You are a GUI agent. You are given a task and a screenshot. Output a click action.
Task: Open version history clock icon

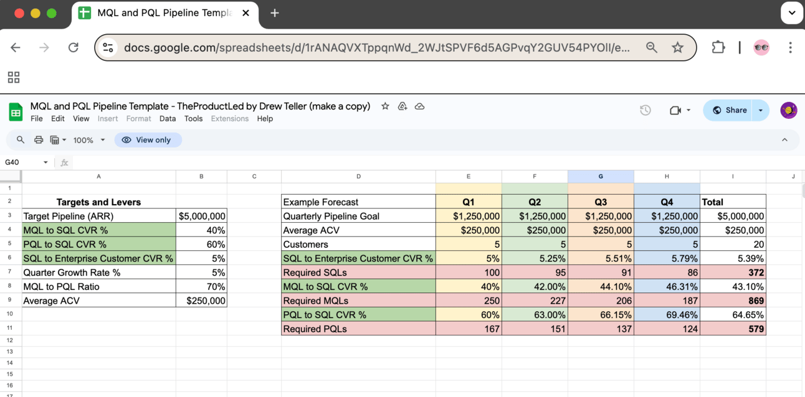coord(645,110)
